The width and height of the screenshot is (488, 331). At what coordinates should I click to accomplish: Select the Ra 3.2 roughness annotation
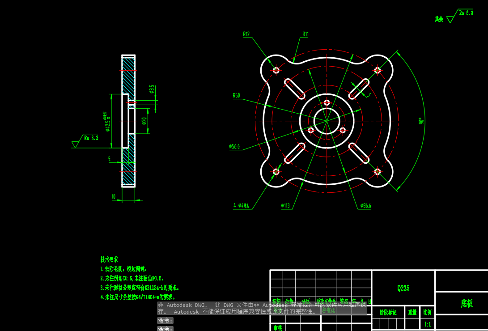[92, 138]
